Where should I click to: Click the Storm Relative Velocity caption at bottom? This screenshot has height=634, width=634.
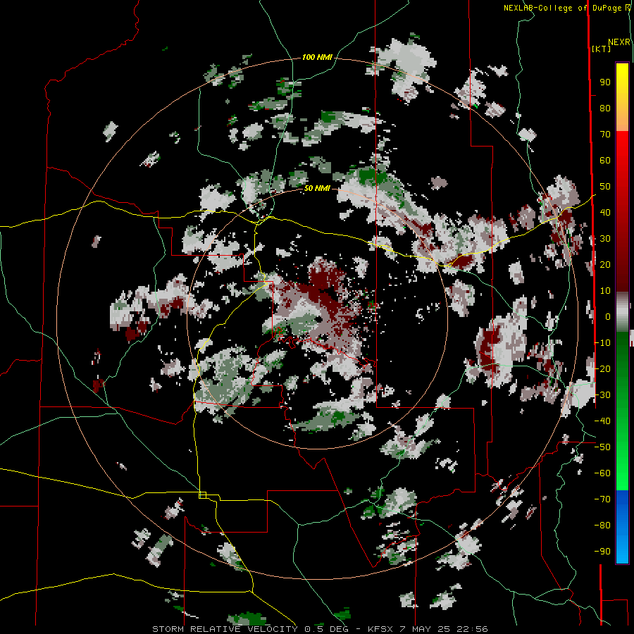pos(321,629)
